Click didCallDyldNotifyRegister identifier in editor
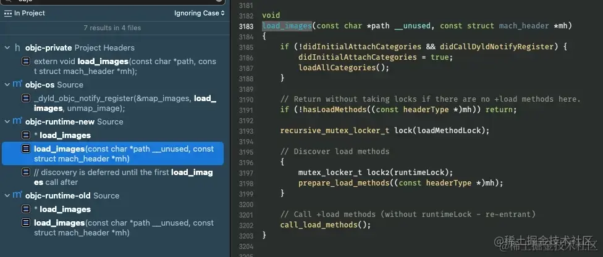The image size is (603, 257). click(x=496, y=47)
